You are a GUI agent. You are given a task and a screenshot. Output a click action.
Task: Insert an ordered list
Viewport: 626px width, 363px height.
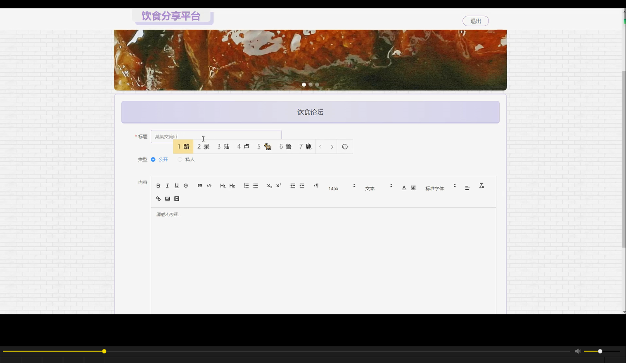(246, 185)
